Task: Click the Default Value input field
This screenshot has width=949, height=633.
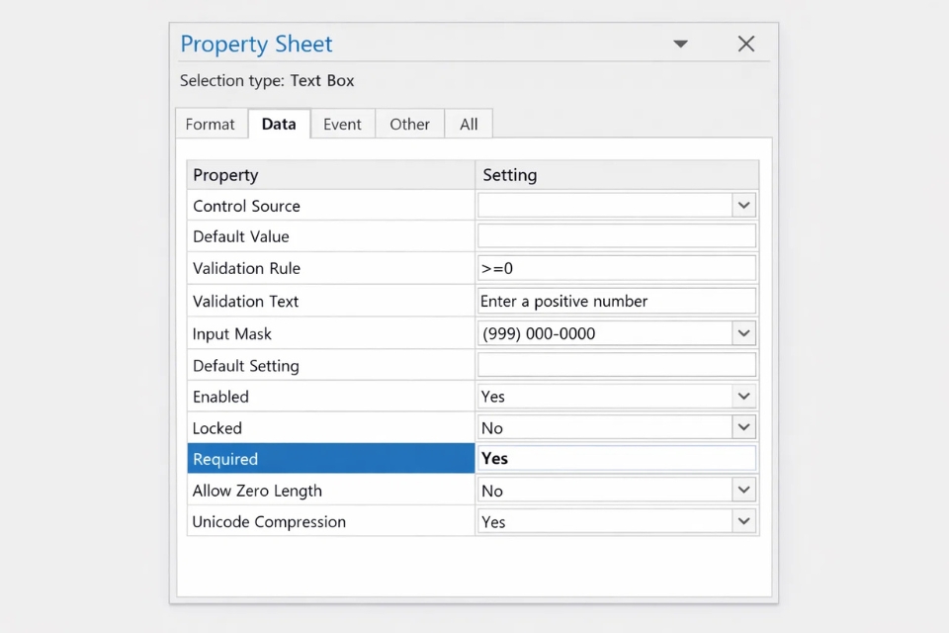Action: [x=616, y=236]
